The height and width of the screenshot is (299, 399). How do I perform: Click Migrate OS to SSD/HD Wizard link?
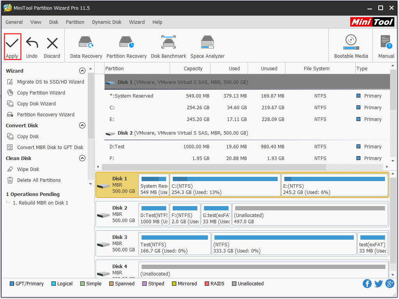[x=51, y=82]
